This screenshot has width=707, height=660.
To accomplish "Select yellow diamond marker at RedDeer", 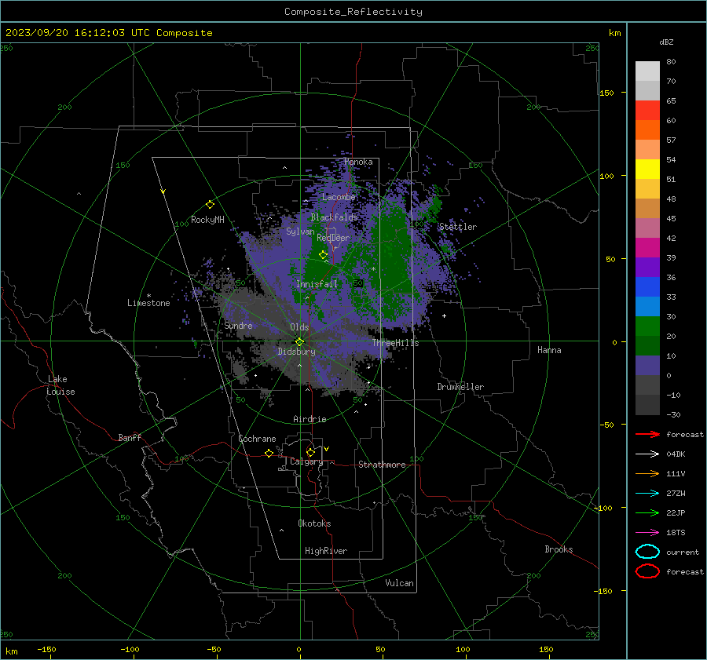I will point(323,254).
